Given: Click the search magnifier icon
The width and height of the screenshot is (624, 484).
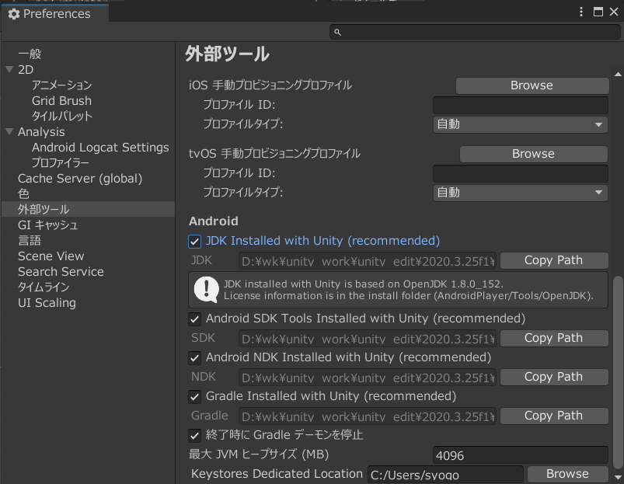Looking at the screenshot, I should pos(337,32).
